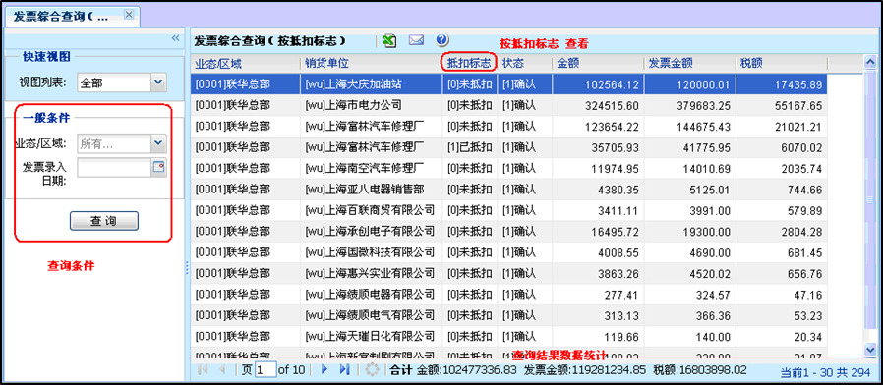This screenshot has width=883, height=385.
Task: Select row 上海承创电子有限公司
Action: pyautogui.click(x=508, y=232)
